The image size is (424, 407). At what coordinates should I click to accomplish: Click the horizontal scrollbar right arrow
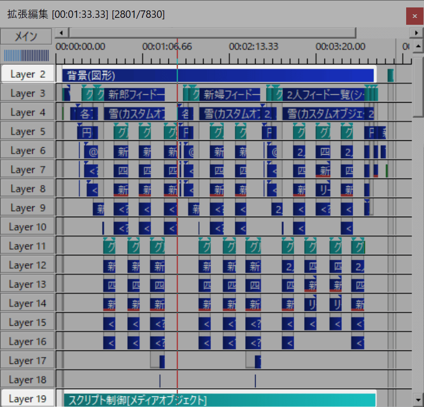(417, 33)
